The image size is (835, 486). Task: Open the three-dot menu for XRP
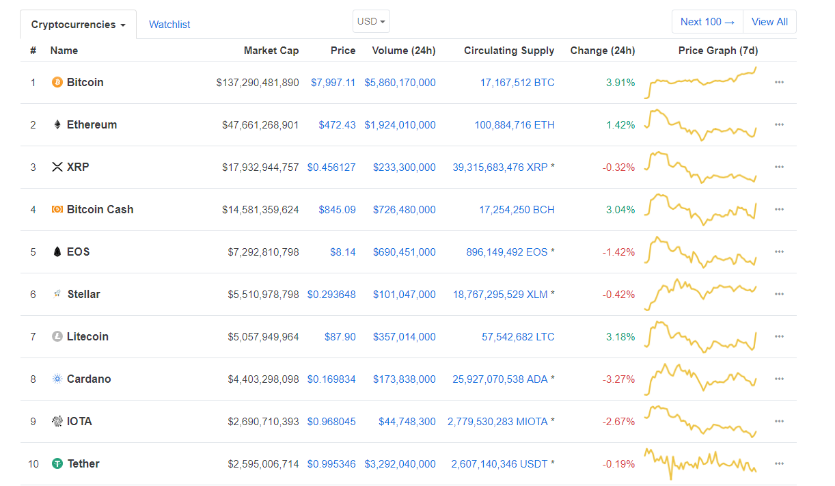coord(779,167)
